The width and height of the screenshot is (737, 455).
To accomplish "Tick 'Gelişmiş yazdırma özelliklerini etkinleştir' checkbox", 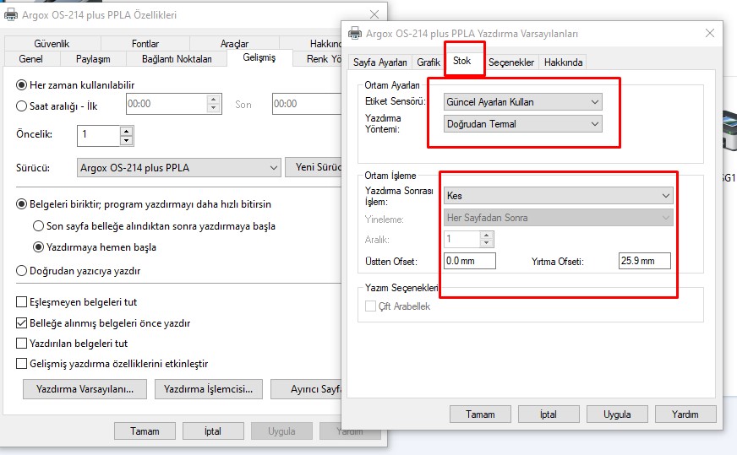I will point(21,364).
